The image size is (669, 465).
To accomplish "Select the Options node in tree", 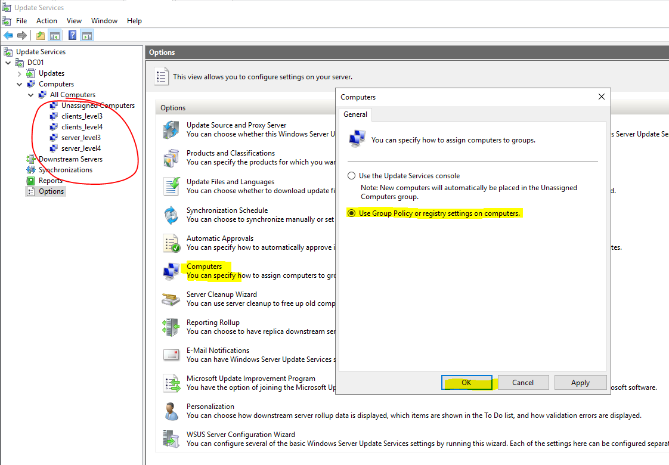I will tap(51, 191).
